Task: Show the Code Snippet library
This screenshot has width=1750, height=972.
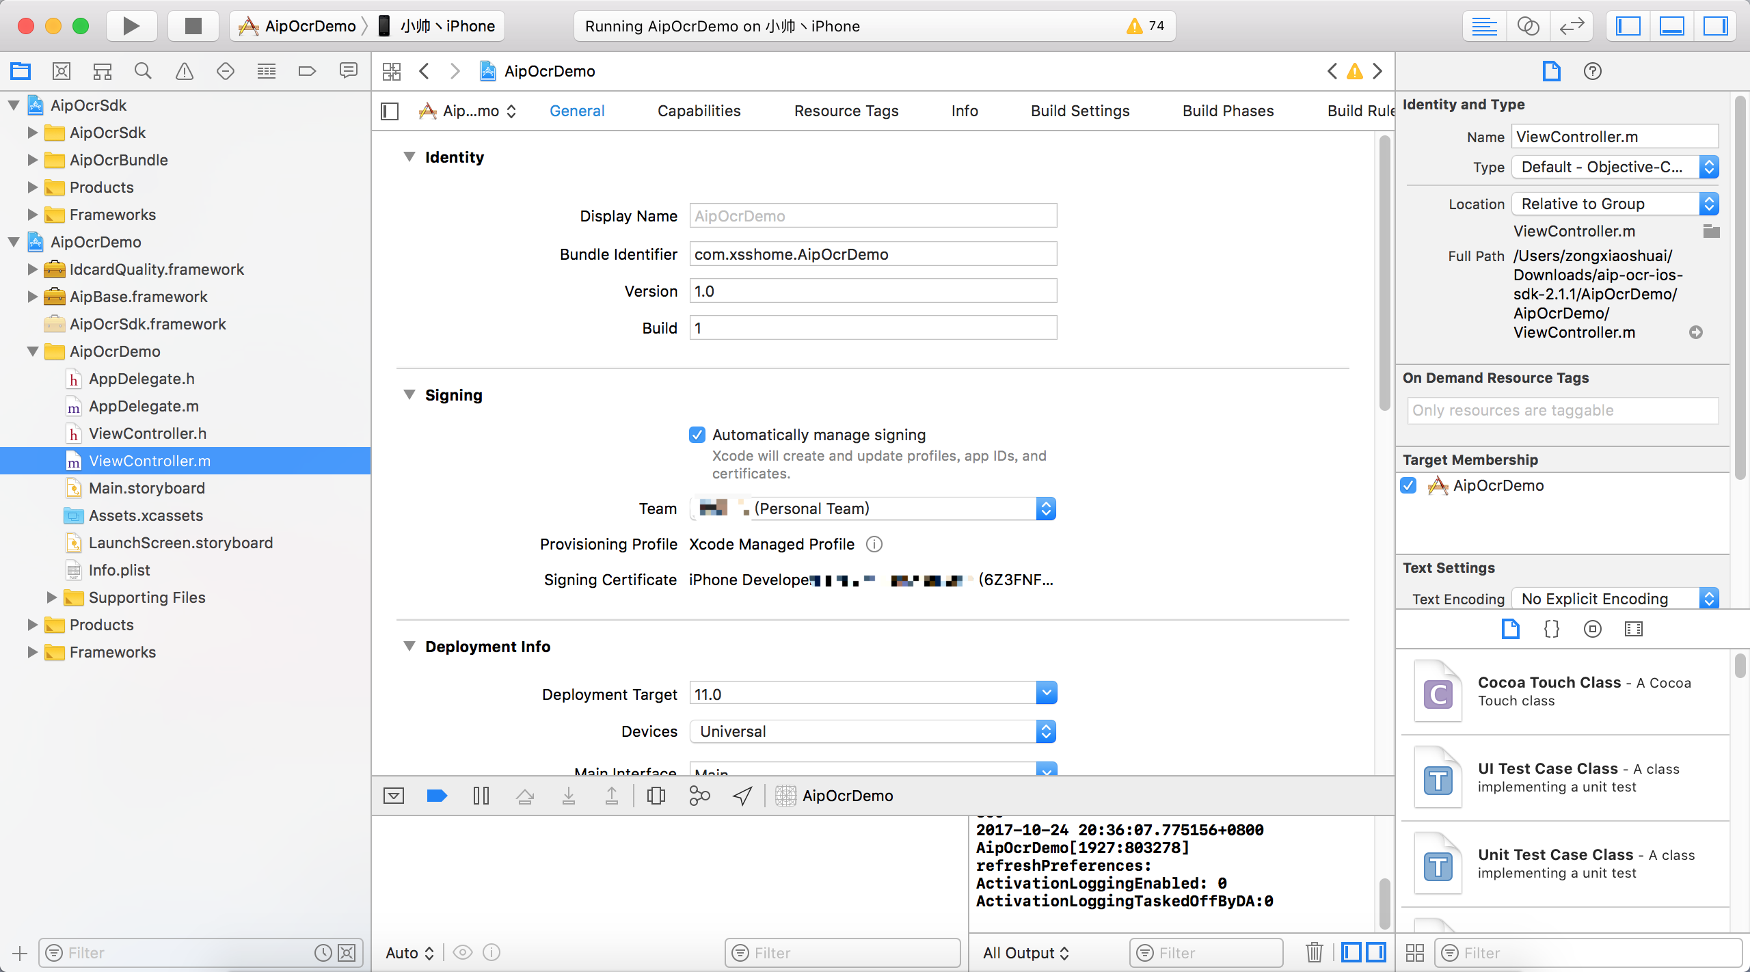Action: click(x=1552, y=629)
